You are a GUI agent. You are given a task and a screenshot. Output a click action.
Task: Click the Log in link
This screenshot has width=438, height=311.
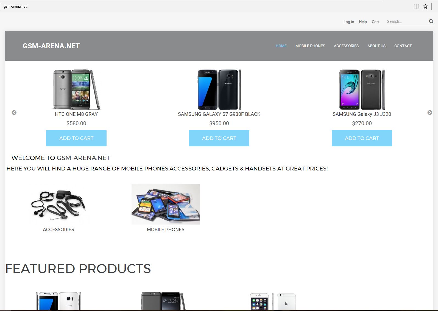[349, 22]
